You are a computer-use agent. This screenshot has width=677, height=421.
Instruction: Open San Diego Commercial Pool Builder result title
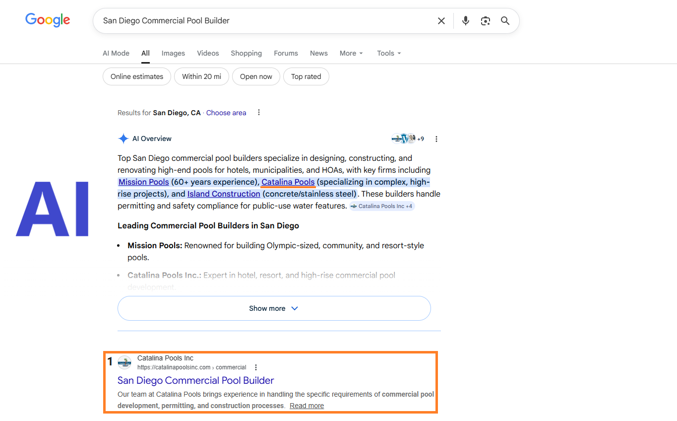[x=196, y=380]
